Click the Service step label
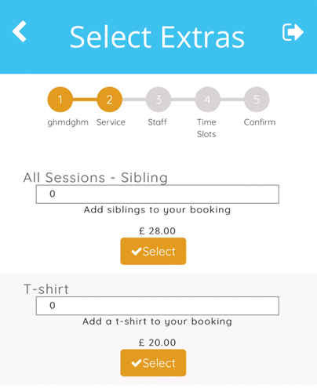This screenshot has height=392, width=317. click(111, 122)
